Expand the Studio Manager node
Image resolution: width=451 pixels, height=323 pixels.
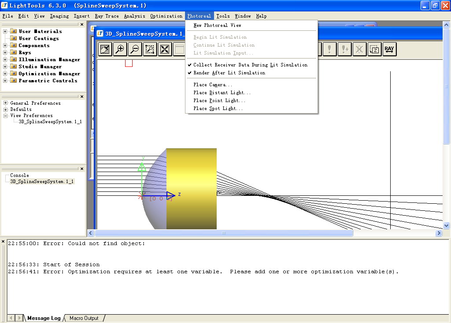[5, 66]
